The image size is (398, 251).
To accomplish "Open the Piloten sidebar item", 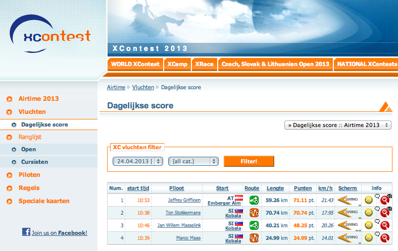I will point(29,175).
